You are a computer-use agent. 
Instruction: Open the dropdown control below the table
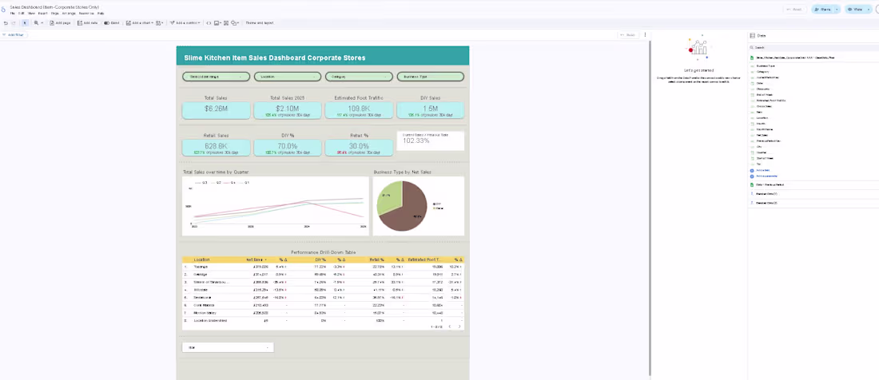(x=228, y=347)
